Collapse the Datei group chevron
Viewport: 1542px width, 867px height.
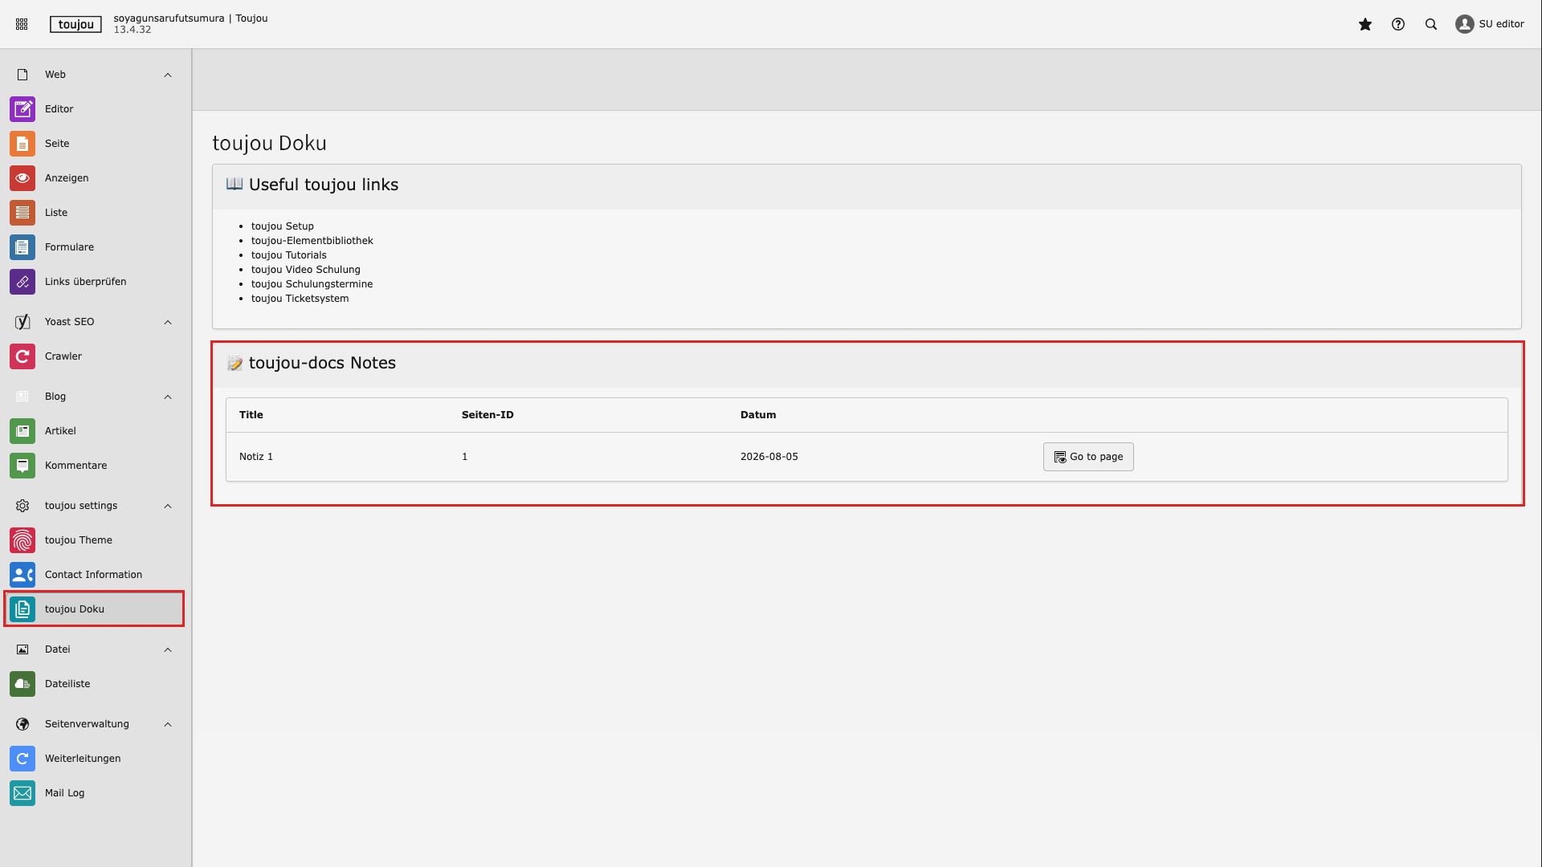(x=168, y=649)
